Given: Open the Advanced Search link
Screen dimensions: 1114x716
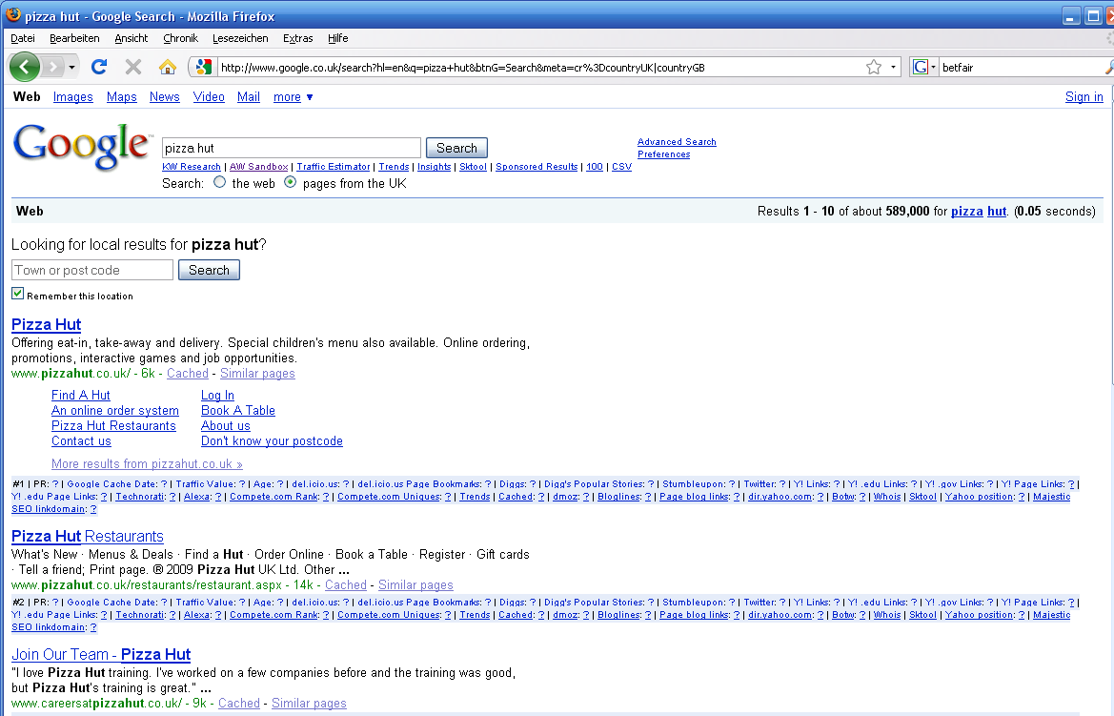Looking at the screenshot, I should [x=677, y=142].
